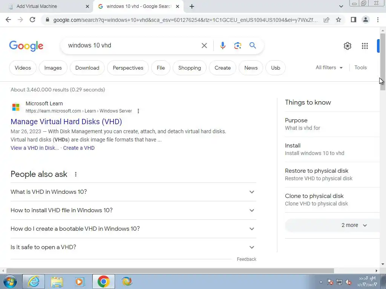Open the Chrome profile avatar
Image resolution: width=386 pixels, height=289 pixels.
[366, 20]
